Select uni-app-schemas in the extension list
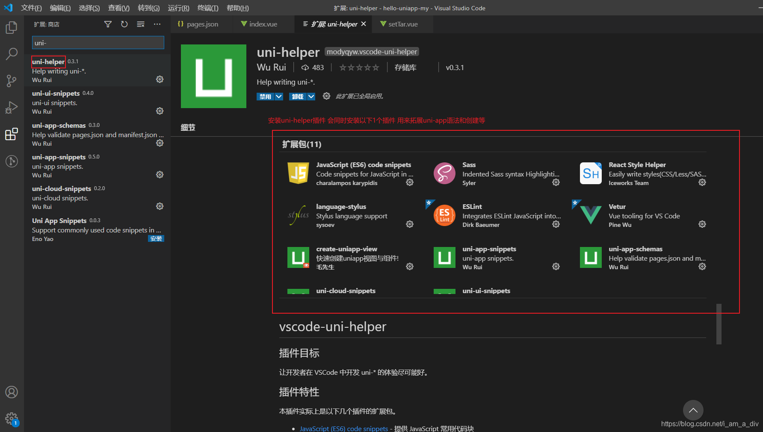The width and height of the screenshot is (763, 432). click(97, 134)
